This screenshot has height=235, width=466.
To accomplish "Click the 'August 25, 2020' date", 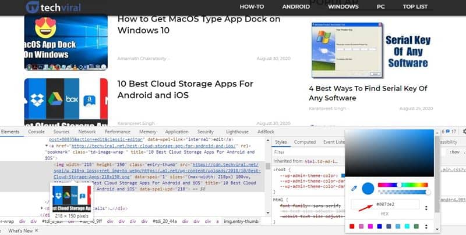I will [416, 109].
